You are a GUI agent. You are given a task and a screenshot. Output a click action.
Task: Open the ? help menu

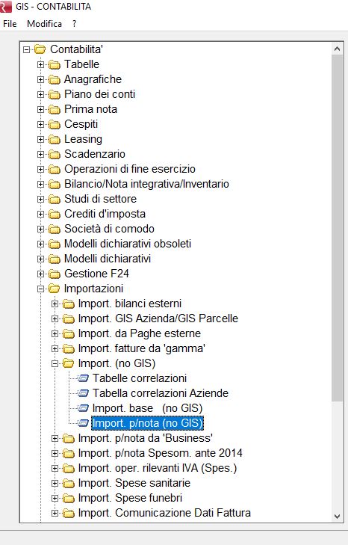[x=75, y=24]
